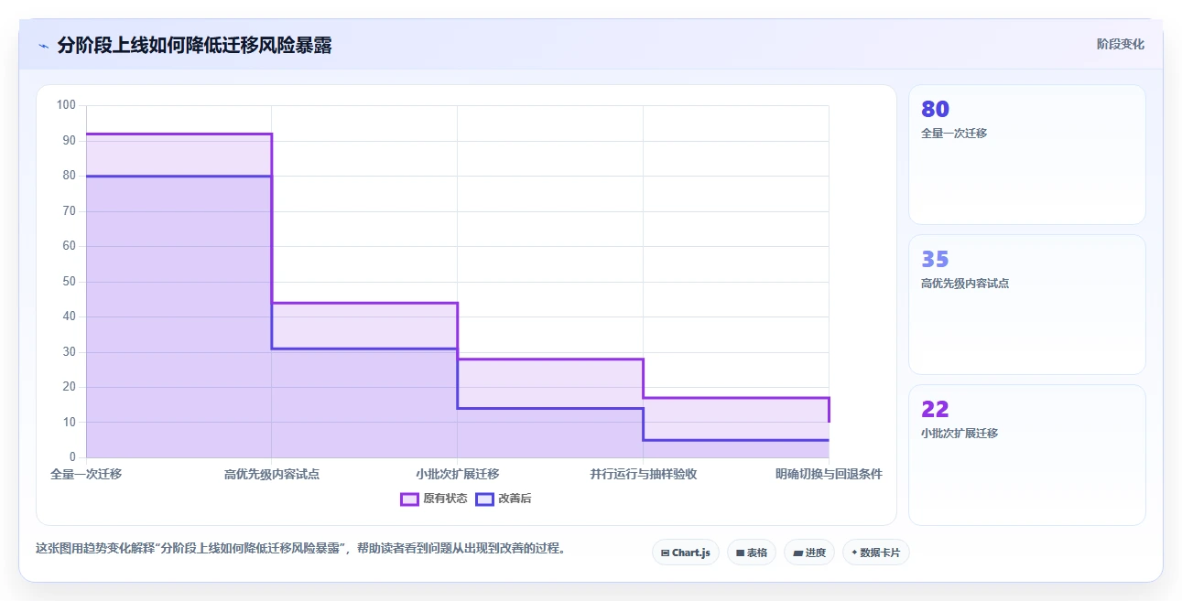This screenshot has width=1182, height=601.
Task: Click x-axis label 明确切换与回退条件
Action: tap(829, 474)
